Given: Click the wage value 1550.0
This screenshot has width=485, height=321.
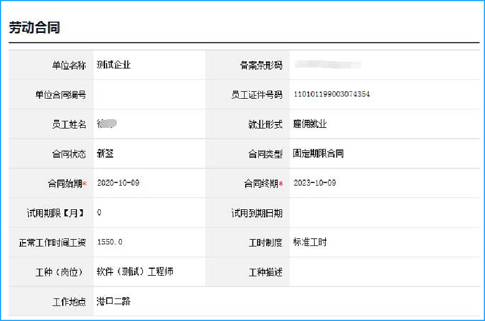Looking at the screenshot, I should (x=110, y=242).
